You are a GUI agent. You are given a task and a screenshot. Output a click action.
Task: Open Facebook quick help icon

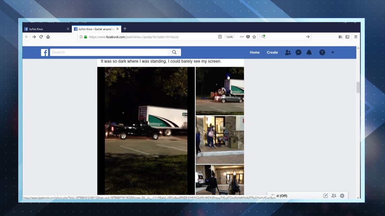322,52
